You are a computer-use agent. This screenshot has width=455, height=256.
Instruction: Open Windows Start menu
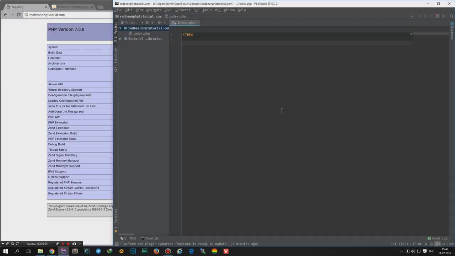[5, 251]
